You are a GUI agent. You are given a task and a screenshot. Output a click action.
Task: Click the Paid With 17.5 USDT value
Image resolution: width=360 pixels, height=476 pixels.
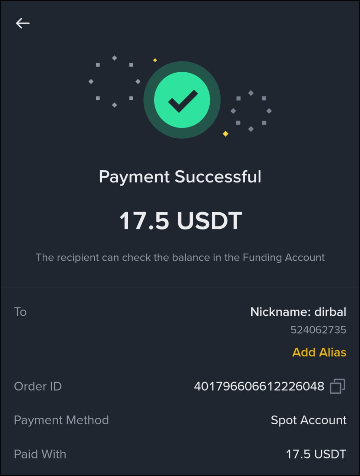tap(316, 454)
